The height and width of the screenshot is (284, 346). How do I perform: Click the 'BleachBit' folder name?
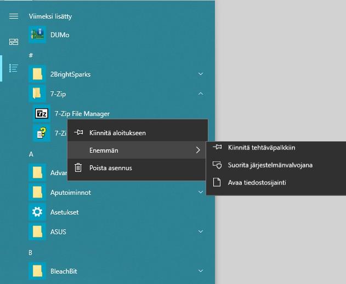point(64,271)
